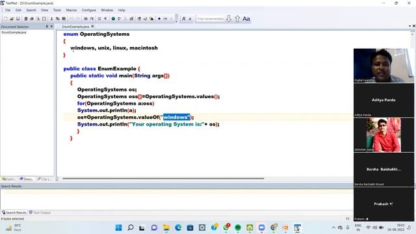
Task: Switch to the Document Selector bottom tab
Action: click(26, 179)
